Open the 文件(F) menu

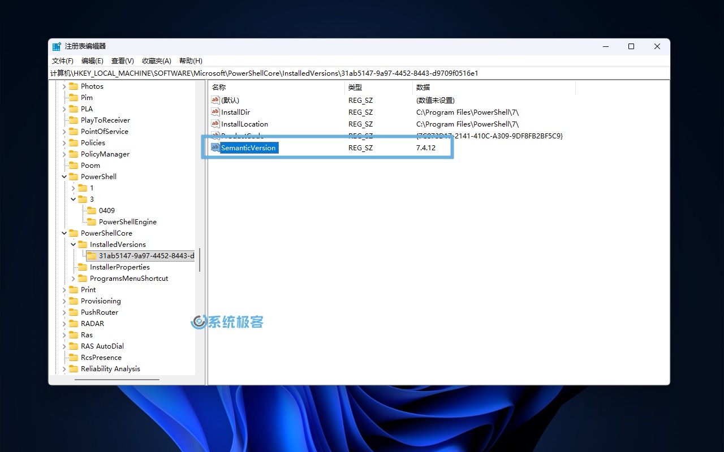[x=63, y=61]
